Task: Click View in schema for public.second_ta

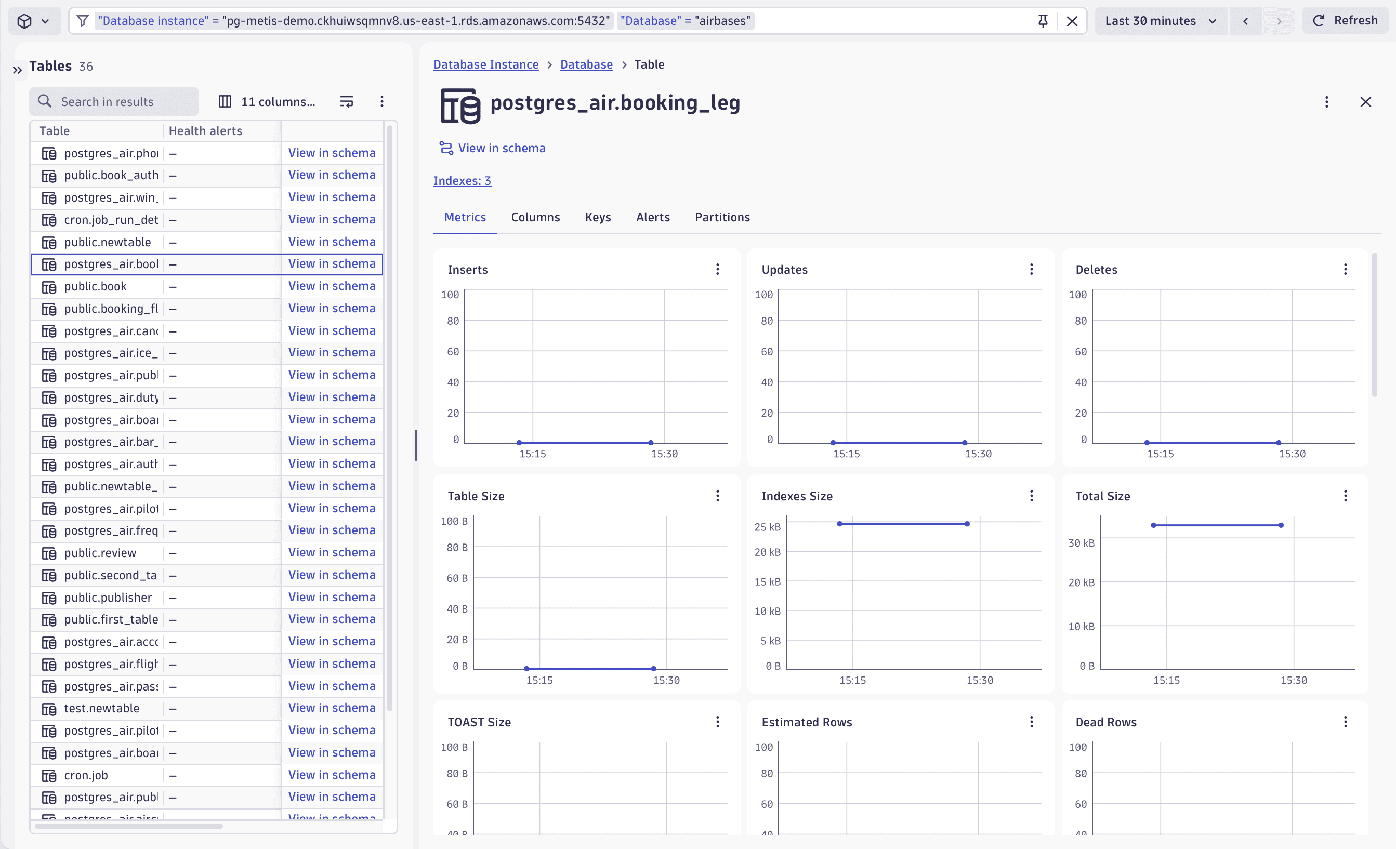Action: (x=332, y=575)
